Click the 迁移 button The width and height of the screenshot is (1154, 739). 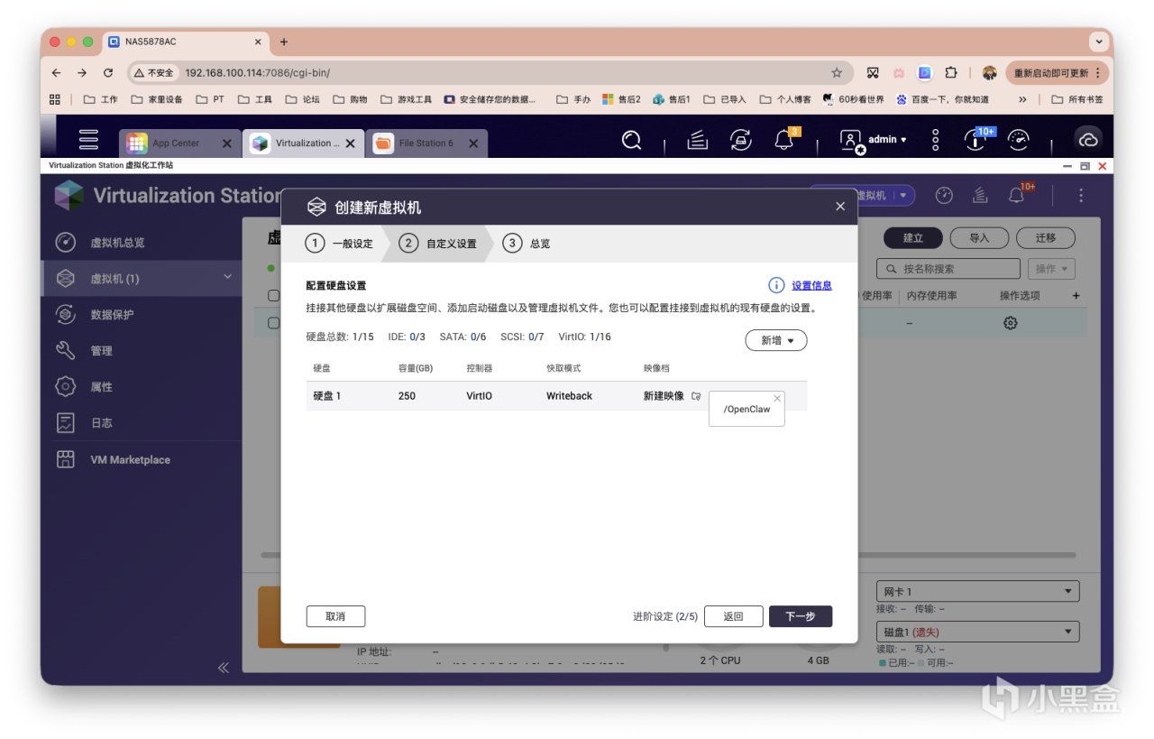[1046, 238]
